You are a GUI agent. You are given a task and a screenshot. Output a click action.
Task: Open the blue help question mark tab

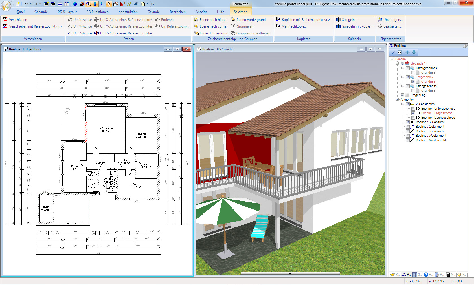click(x=428, y=274)
